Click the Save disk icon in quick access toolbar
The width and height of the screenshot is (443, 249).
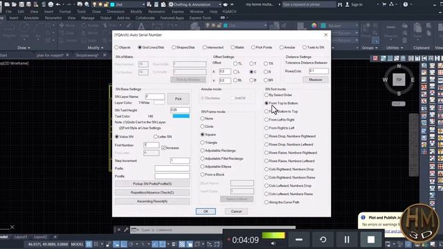(21, 5)
